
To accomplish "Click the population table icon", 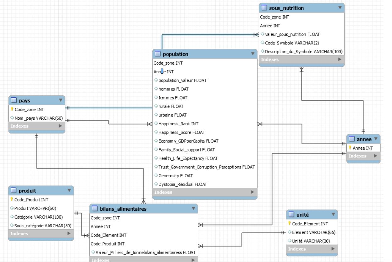I will [x=158, y=54].
